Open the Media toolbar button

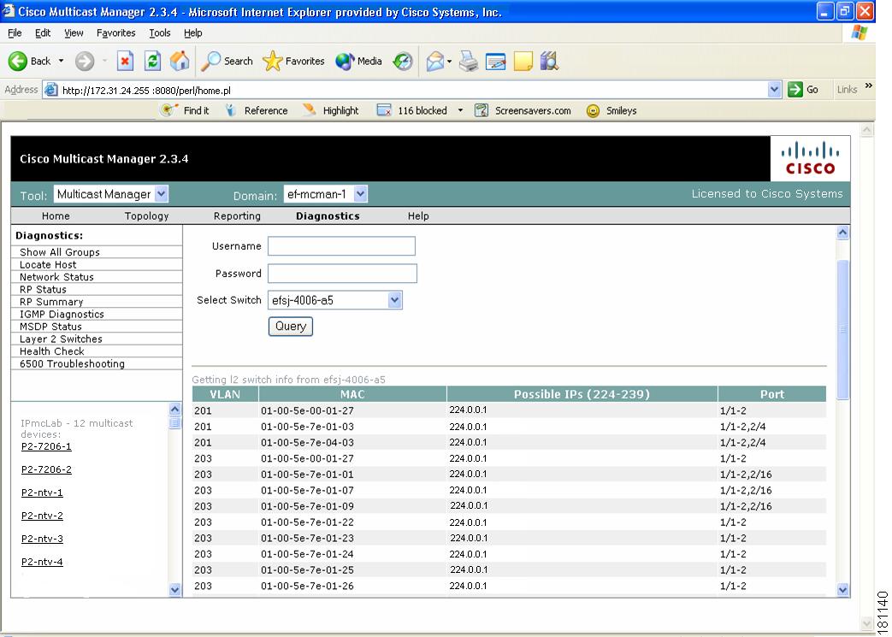point(358,61)
